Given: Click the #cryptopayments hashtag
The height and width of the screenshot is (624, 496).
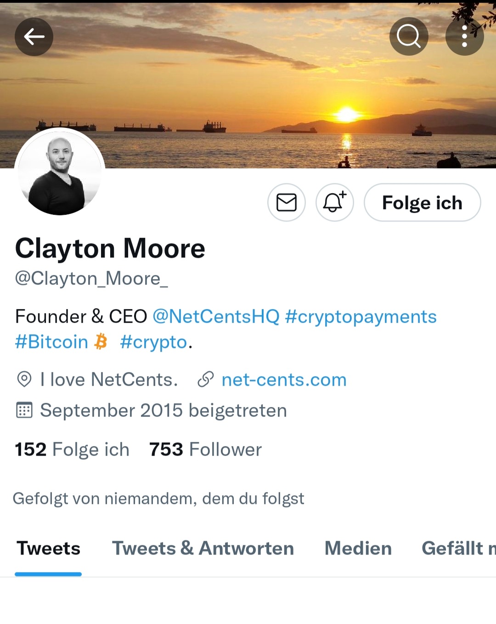Looking at the screenshot, I should point(361,316).
